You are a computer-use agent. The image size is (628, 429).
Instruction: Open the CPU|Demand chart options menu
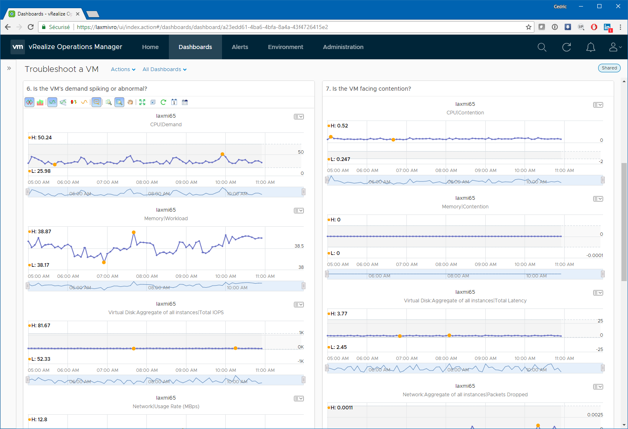(x=298, y=117)
